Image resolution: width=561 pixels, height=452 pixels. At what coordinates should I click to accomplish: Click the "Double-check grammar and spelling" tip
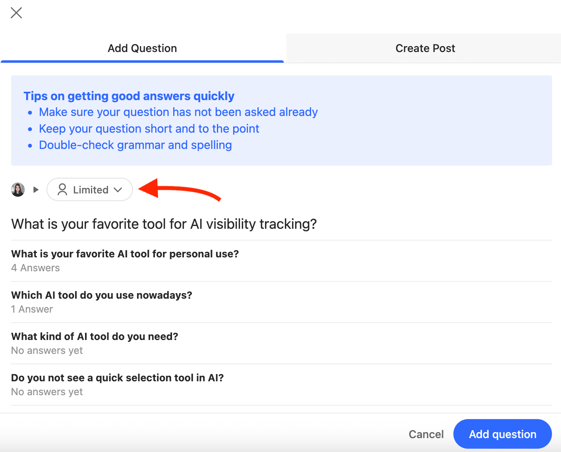[x=135, y=145]
